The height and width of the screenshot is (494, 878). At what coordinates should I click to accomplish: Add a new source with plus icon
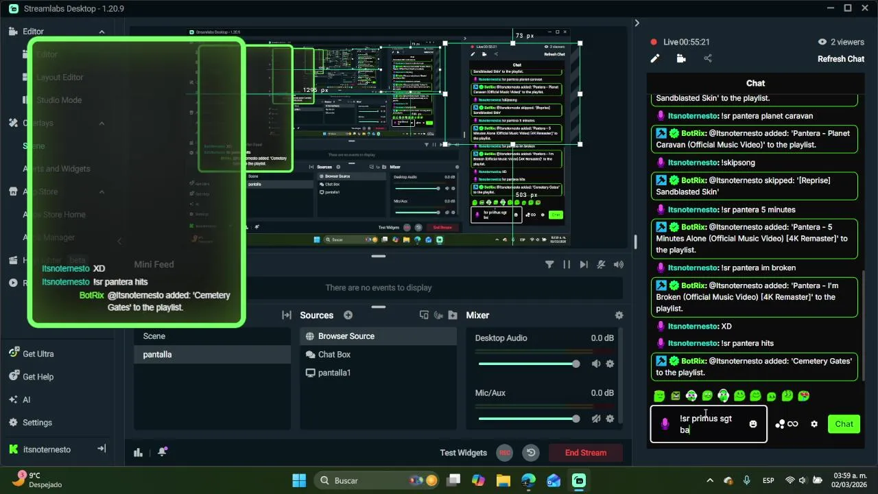(x=348, y=315)
